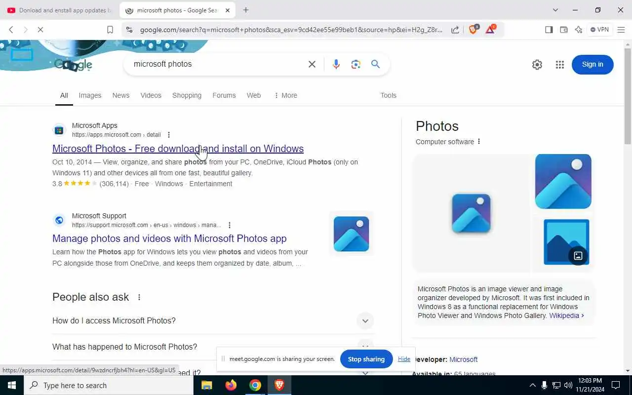The image size is (632, 395).
Task: Open options beside People also ask
Action: point(139,297)
